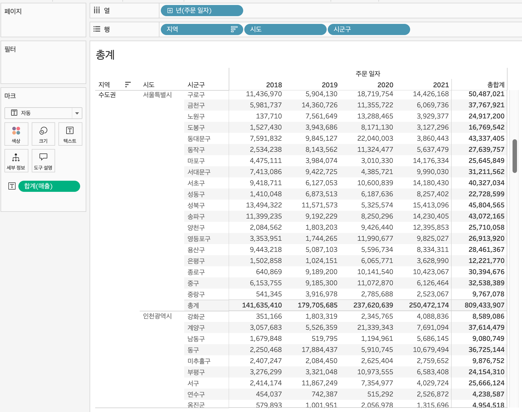Open the 텍스트 (text) mark card

point(70,134)
